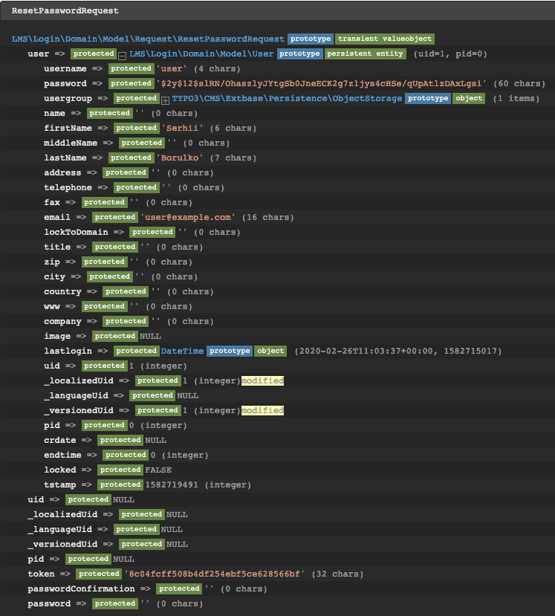The width and height of the screenshot is (555, 616).
Task: Click the 'company' property name
Action: pyautogui.click(x=63, y=321)
